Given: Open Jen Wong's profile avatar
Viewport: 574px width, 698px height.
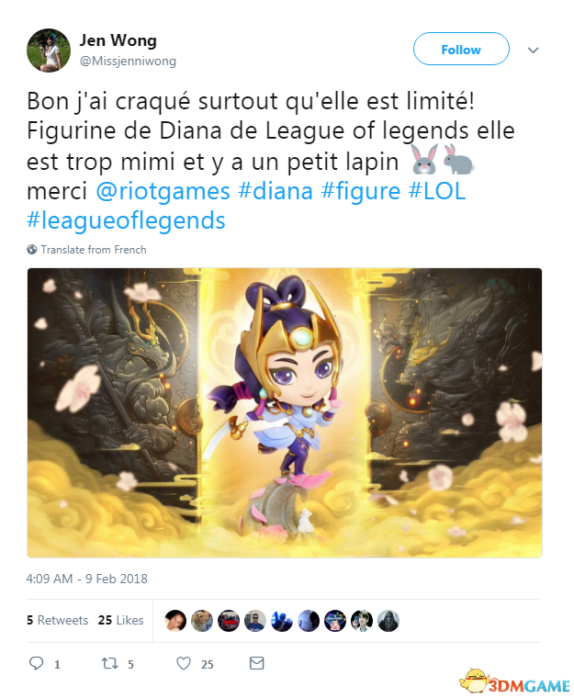Looking at the screenshot, I should [x=49, y=51].
